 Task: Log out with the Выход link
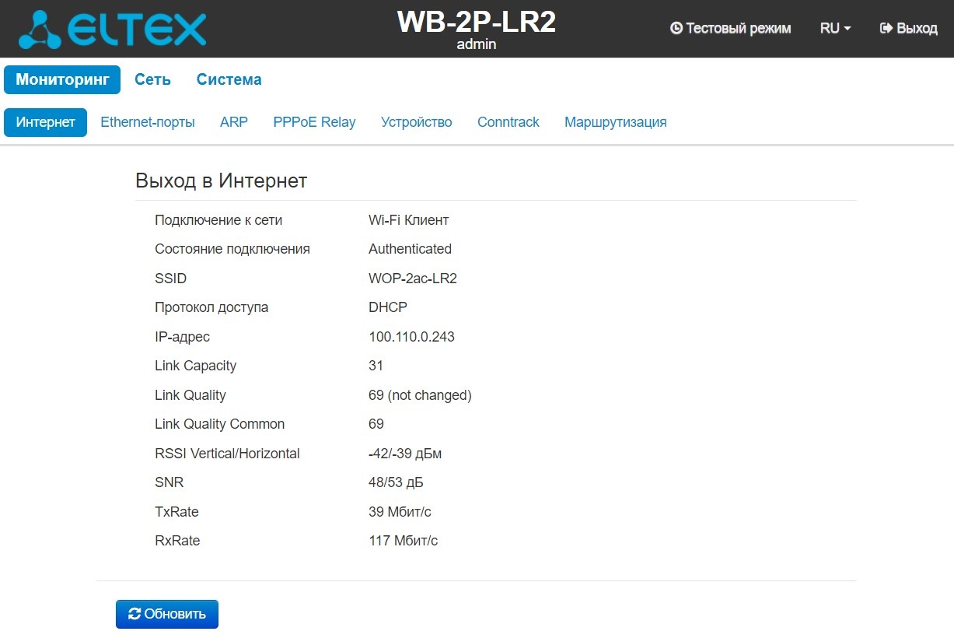click(908, 28)
